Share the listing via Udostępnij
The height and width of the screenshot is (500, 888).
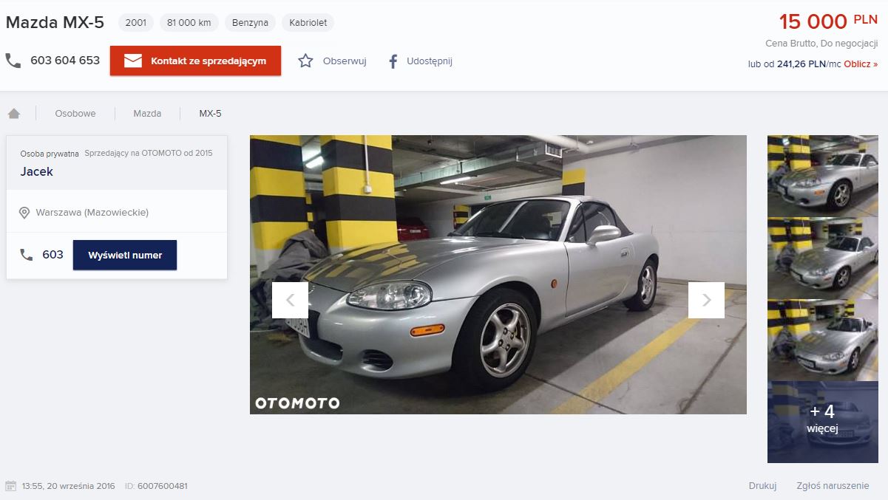click(x=430, y=61)
